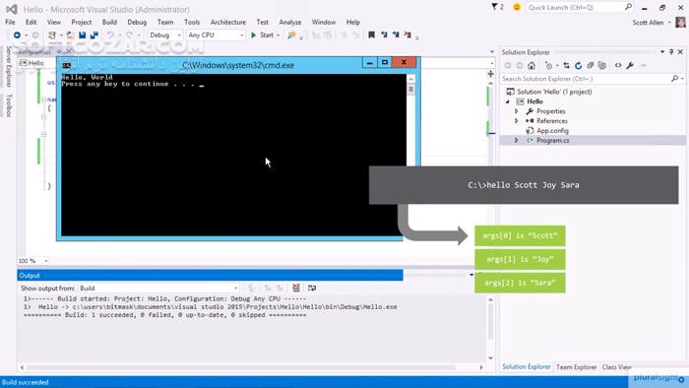Screen dimensions: 689x388
Task: Click the Home icon in Solution Explorer
Action: tap(532, 65)
